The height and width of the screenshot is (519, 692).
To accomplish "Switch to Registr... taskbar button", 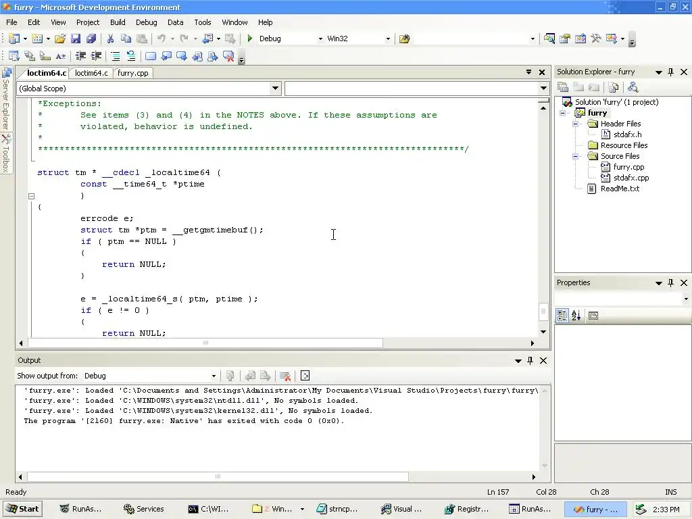I will tap(466, 509).
